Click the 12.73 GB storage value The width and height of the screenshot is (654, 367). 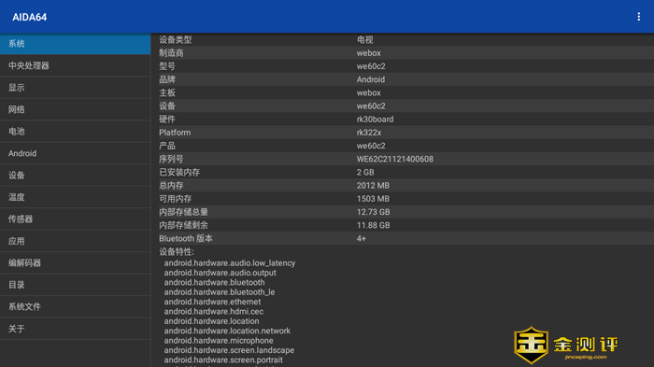(x=374, y=212)
